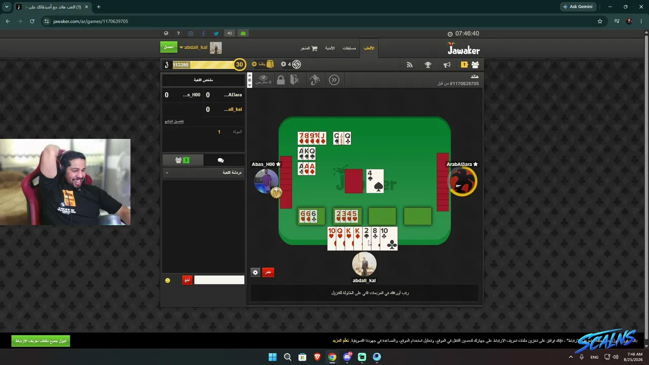
Task: Click the chat message input field
Action: 219,280
